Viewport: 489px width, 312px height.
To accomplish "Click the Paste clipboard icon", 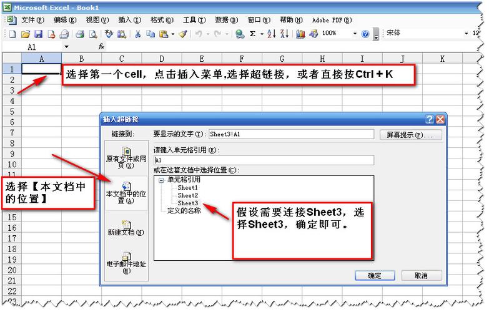I will pyautogui.click(x=164, y=34).
